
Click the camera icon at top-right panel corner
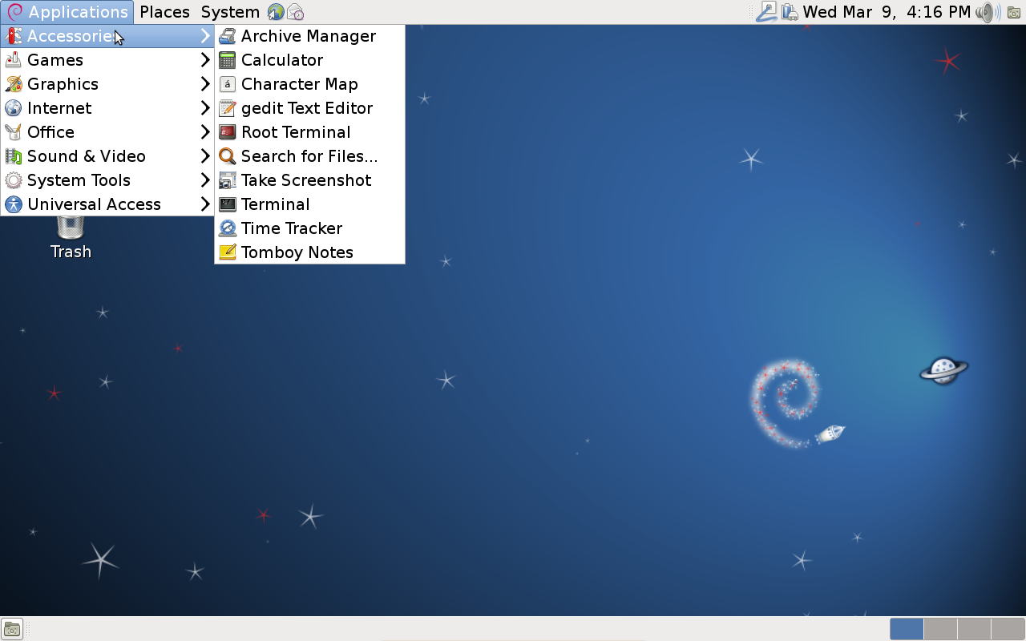(1014, 12)
